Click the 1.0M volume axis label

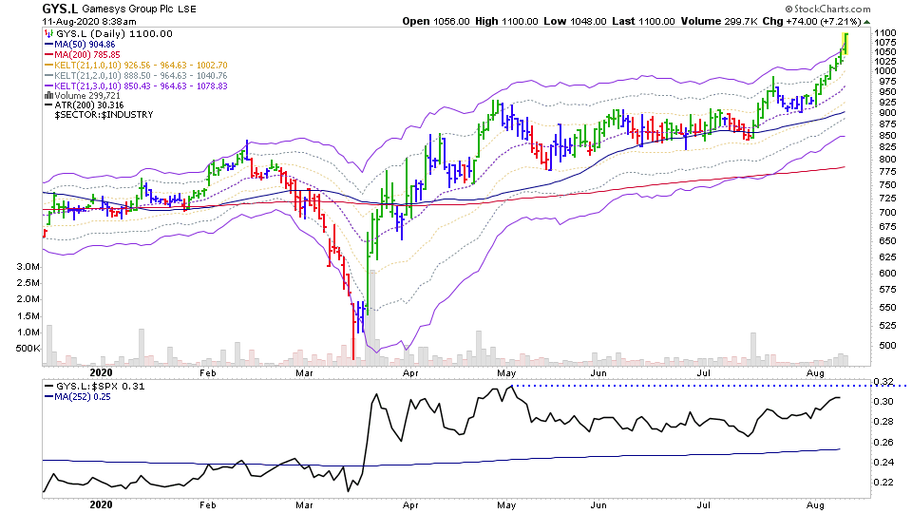coord(28,332)
